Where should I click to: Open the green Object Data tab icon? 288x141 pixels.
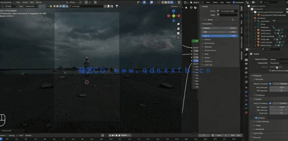(x=246, y=108)
